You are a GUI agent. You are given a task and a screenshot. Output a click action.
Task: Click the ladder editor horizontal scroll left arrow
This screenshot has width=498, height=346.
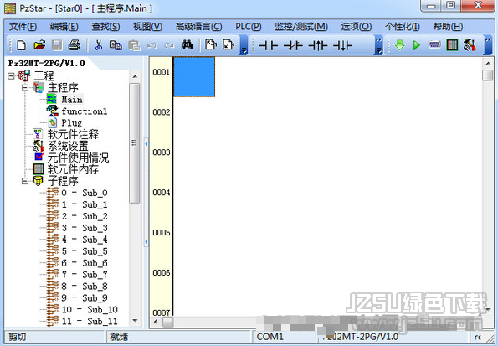156,322
